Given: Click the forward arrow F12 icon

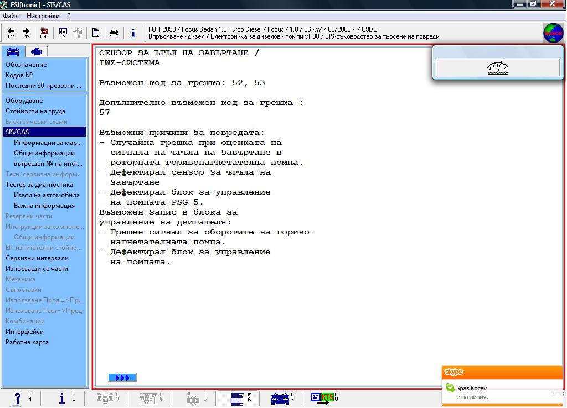Looking at the screenshot, I should coord(25,33).
